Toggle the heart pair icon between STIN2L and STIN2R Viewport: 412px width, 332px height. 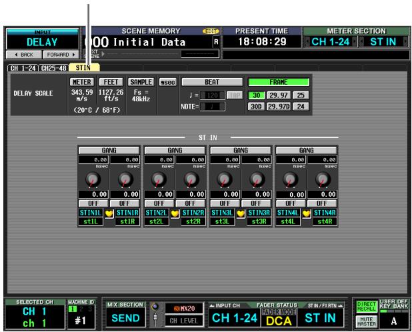click(x=175, y=213)
